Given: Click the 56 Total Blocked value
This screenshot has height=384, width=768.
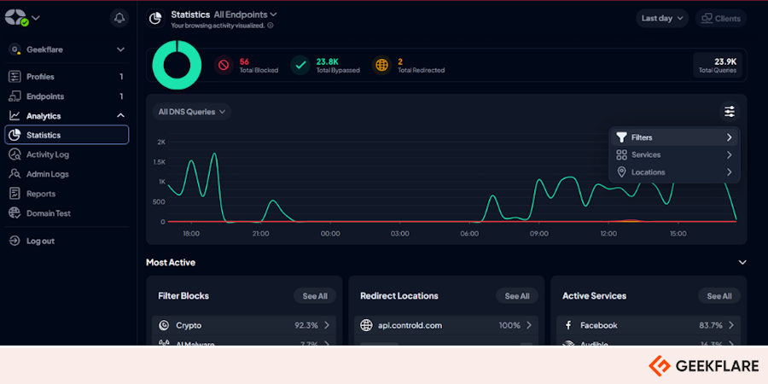Looking at the screenshot, I should [244, 61].
